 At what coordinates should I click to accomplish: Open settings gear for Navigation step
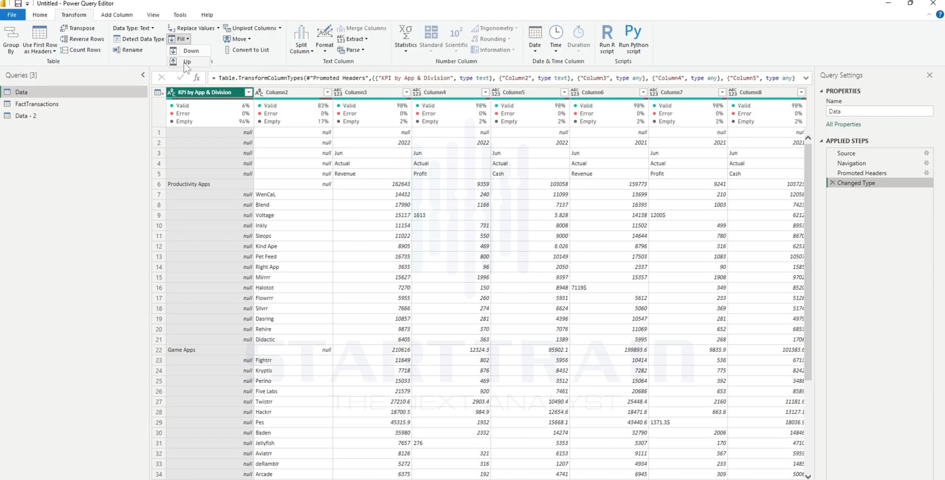[926, 163]
